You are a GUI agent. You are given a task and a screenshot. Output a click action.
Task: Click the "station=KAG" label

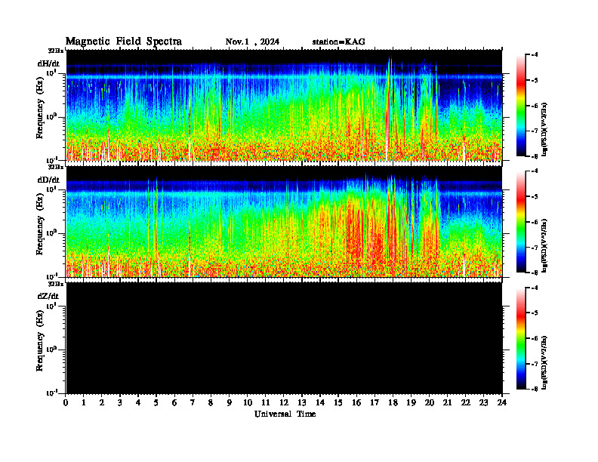pos(339,42)
